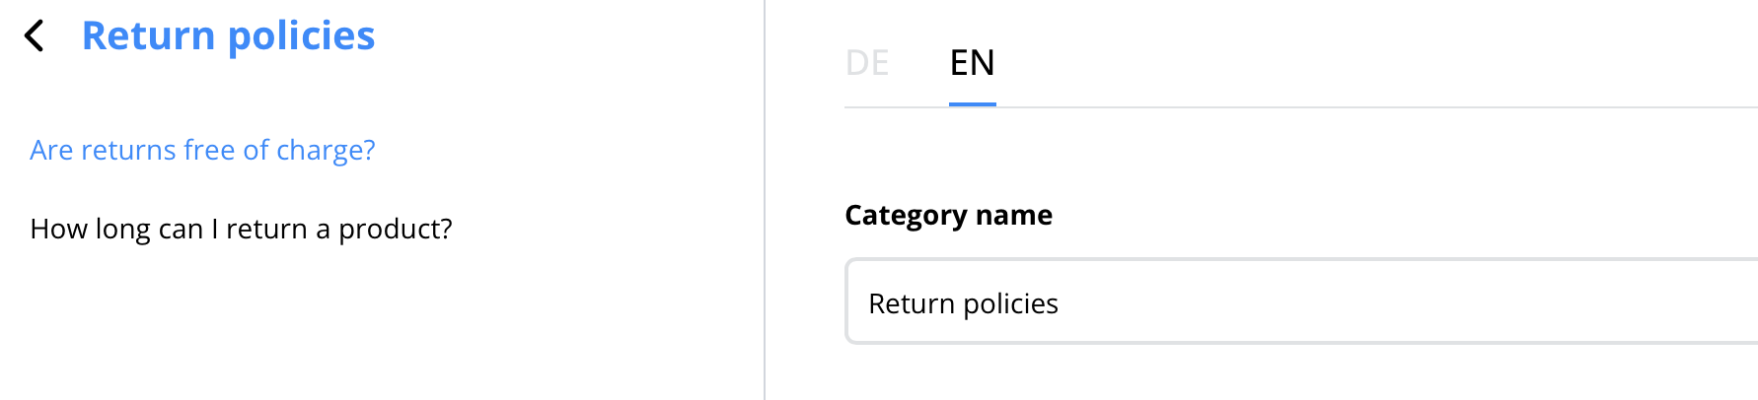The width and height of the screenshot is (1758, 400).
Task: Click the back arrow icon
Action: 35,36
